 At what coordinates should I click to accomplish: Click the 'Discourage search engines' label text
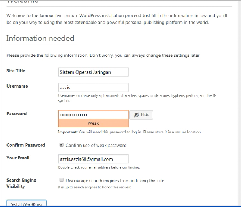coord(115,181)
